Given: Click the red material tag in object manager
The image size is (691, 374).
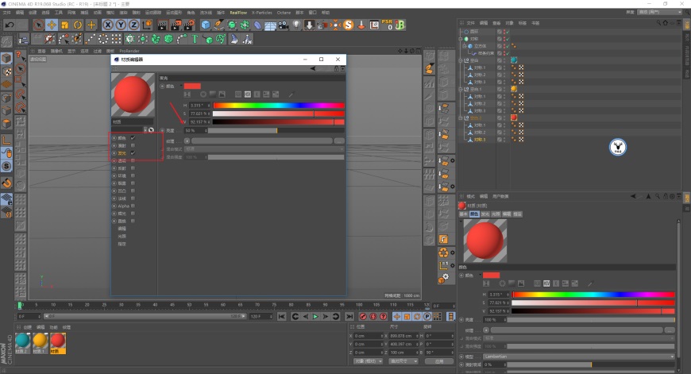Looking at the screenshot, I should point(514,118).
